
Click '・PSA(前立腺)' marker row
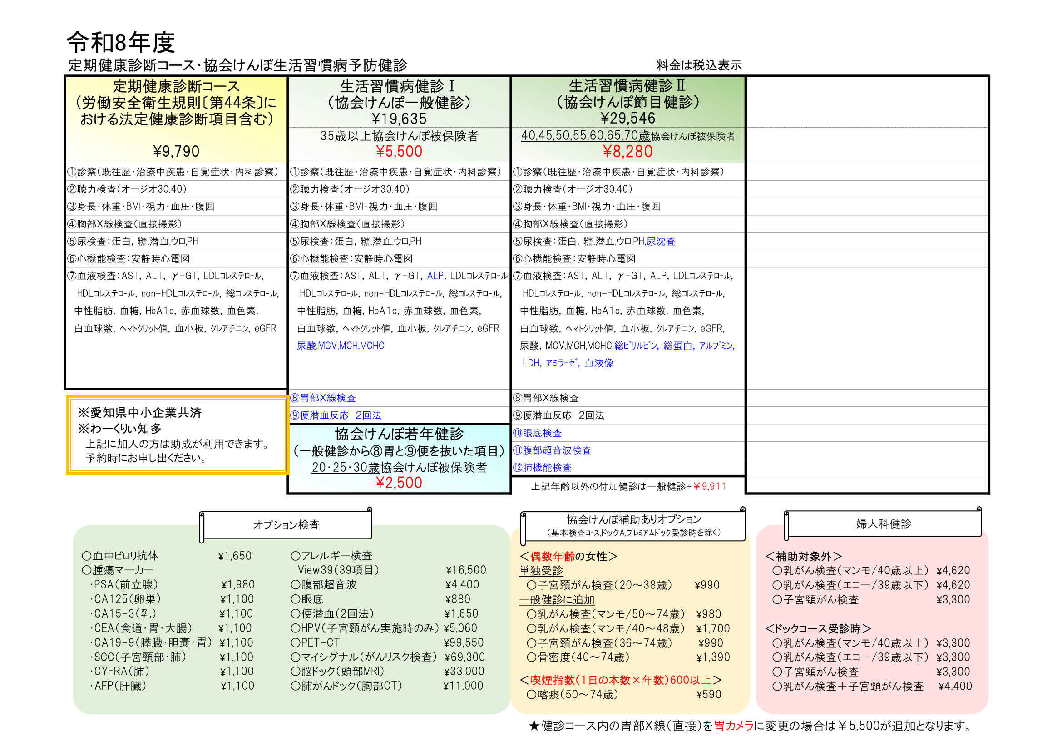pos(172,585)
